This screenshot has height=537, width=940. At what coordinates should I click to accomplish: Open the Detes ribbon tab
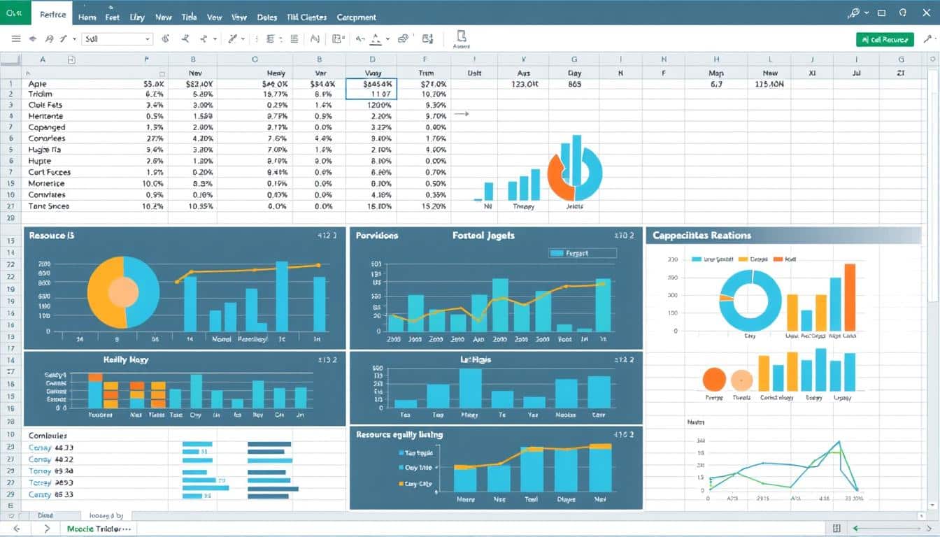[267, 17]
